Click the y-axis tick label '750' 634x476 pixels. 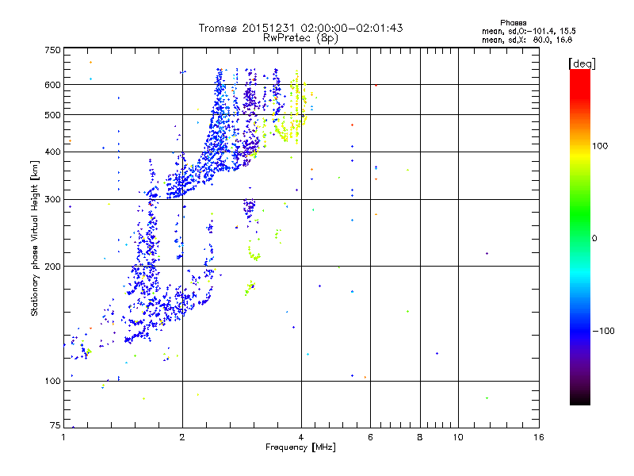point(52,50)
